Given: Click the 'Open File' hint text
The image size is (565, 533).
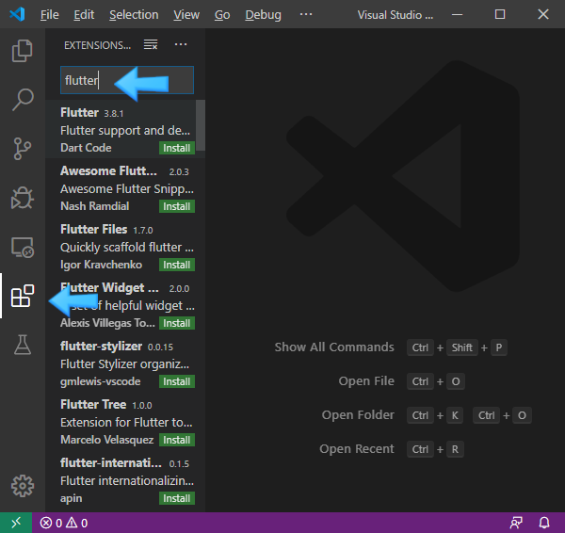Looking at the screenshot, I should pos(366,381).
